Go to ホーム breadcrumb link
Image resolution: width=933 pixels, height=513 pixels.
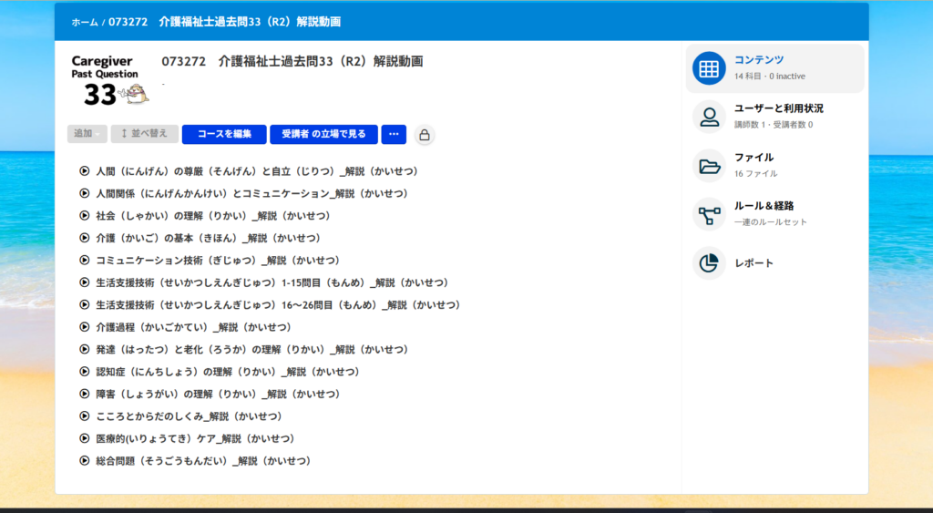click(x=84, y=22)
